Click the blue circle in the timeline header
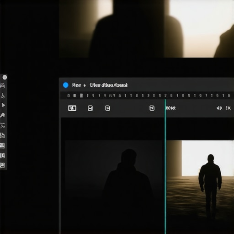The image size is (234, 234). 66,85
